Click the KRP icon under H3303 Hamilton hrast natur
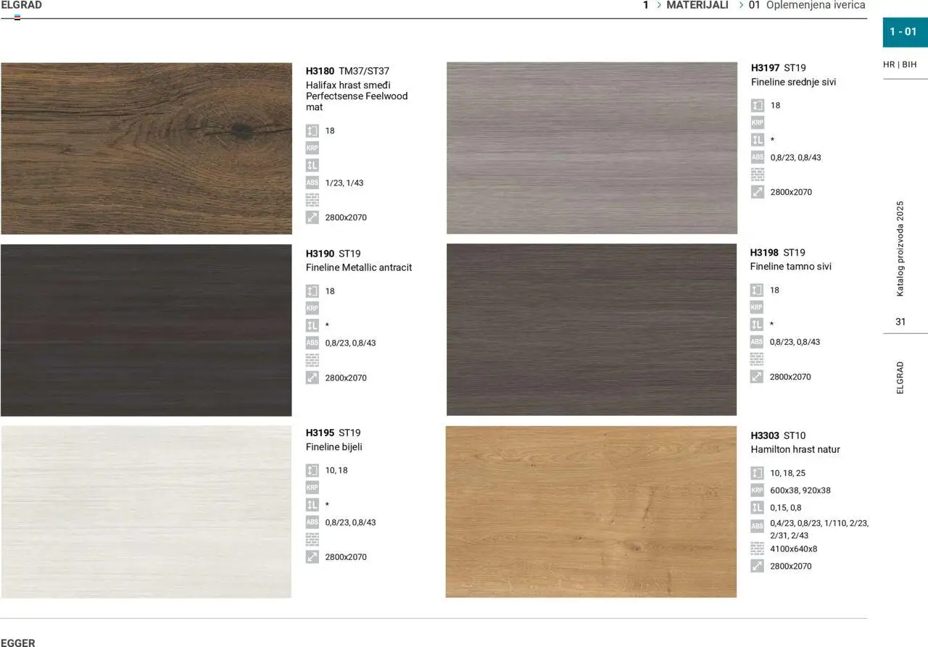This screenshot has height=647, width=928. click(757, 491)
